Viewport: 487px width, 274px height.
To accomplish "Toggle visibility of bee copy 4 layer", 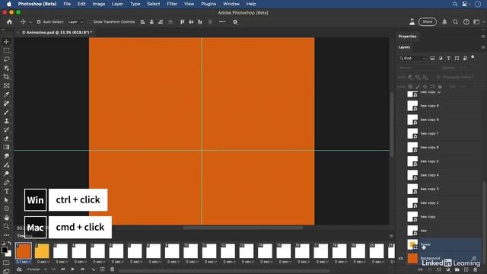I will pyautogui.click(x=401, y=175).
